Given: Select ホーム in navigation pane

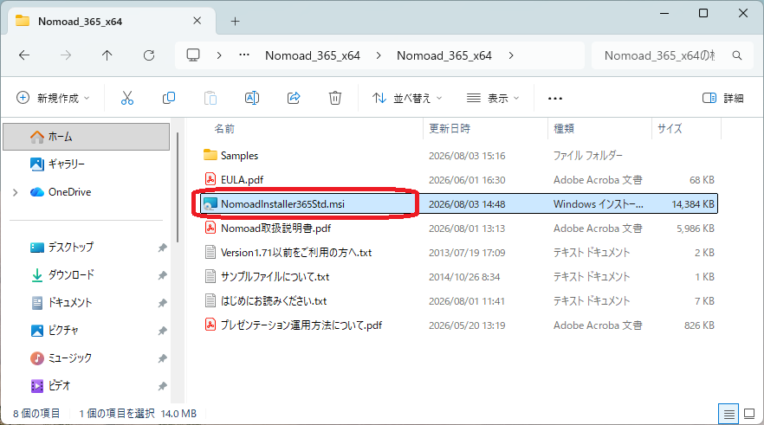Looking at the screenshot, I should point(87,137).
